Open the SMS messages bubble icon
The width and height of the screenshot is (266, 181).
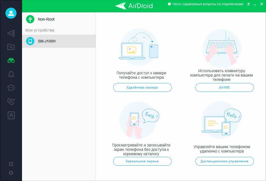11,88
